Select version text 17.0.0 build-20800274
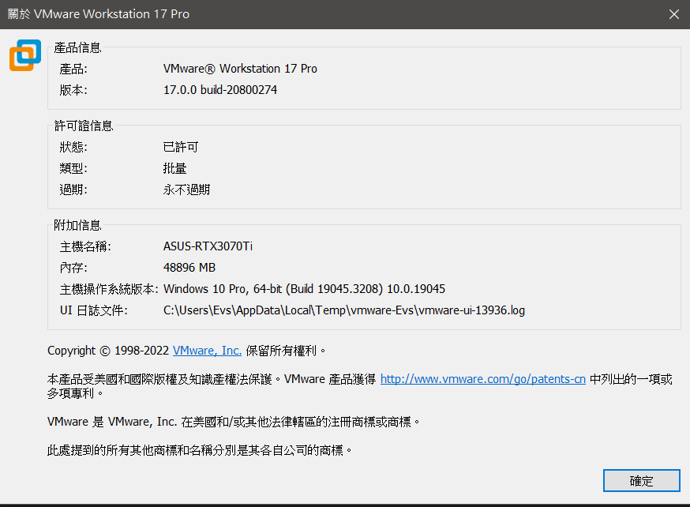 point(220,90)
